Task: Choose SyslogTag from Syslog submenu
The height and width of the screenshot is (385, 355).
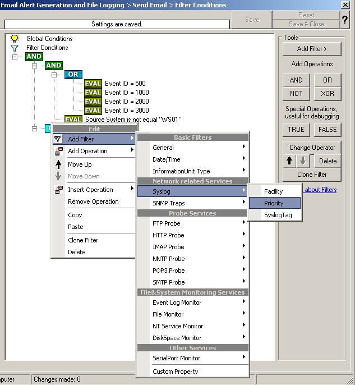Action: pyautogui.click(x=275, y=215)
